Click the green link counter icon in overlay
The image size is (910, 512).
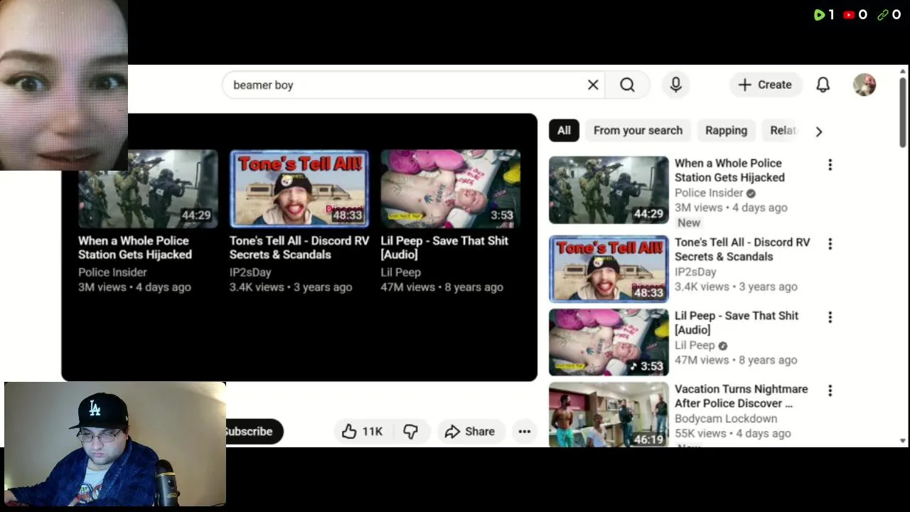(x=883, y=14)
